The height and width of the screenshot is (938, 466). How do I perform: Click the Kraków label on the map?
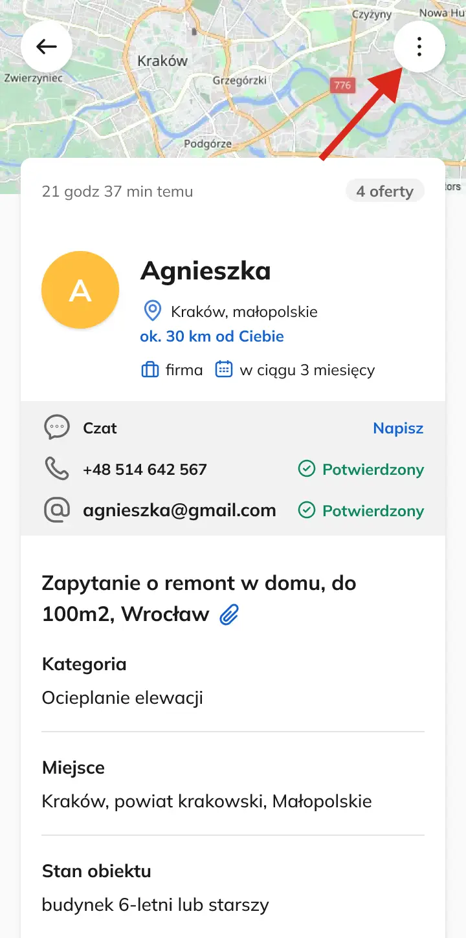click(x=162, y=61)
